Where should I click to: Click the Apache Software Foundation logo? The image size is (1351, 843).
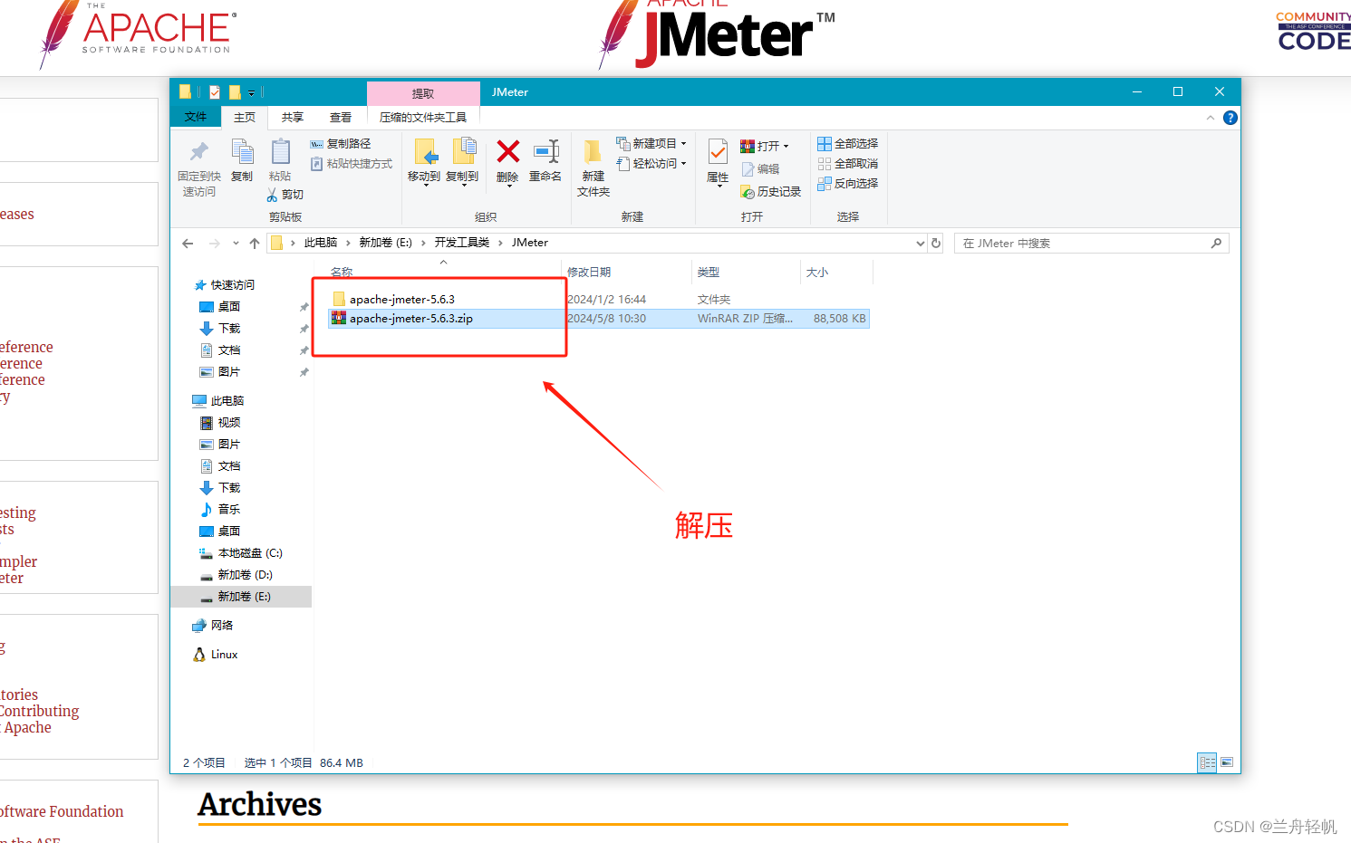pyautogui.click(x=139, y=34)
